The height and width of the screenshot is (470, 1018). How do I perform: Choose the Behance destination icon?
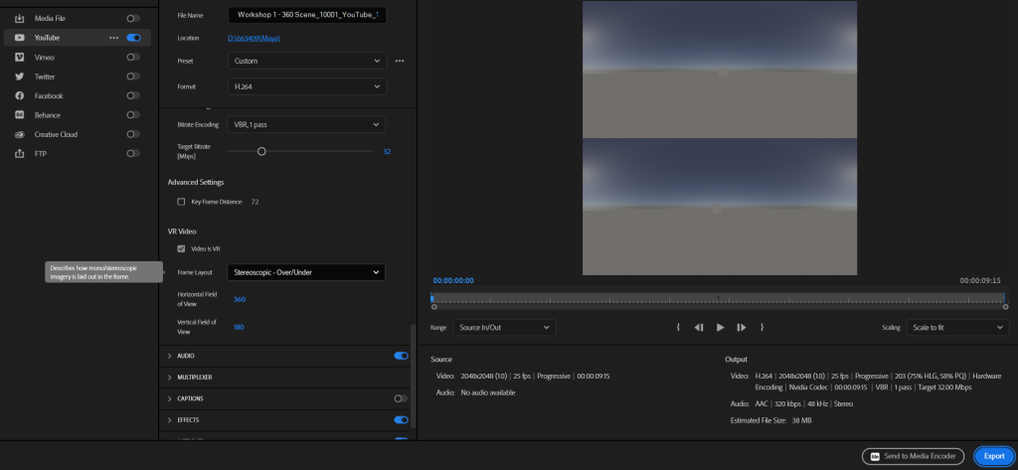coord(20,115)
